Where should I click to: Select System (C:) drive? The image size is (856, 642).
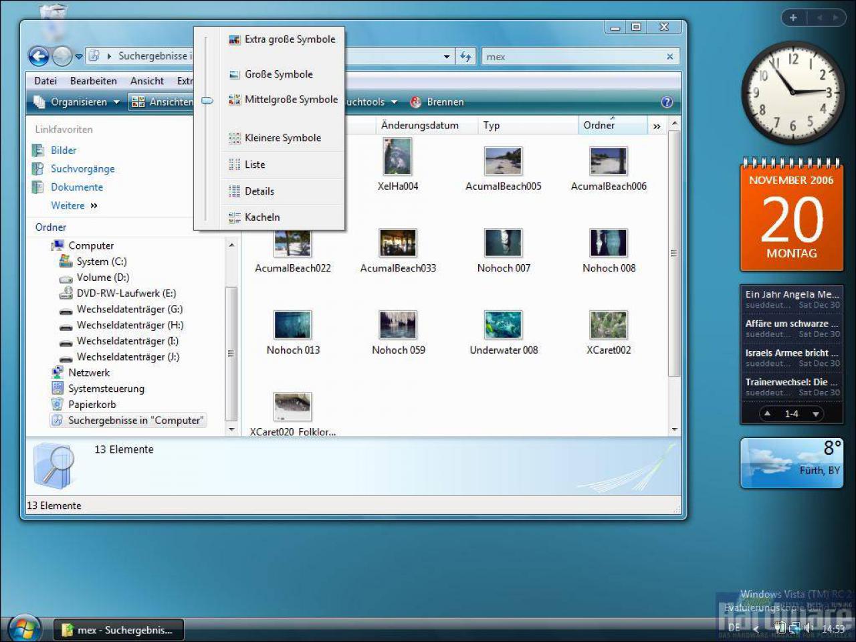(x=102, y=261)
